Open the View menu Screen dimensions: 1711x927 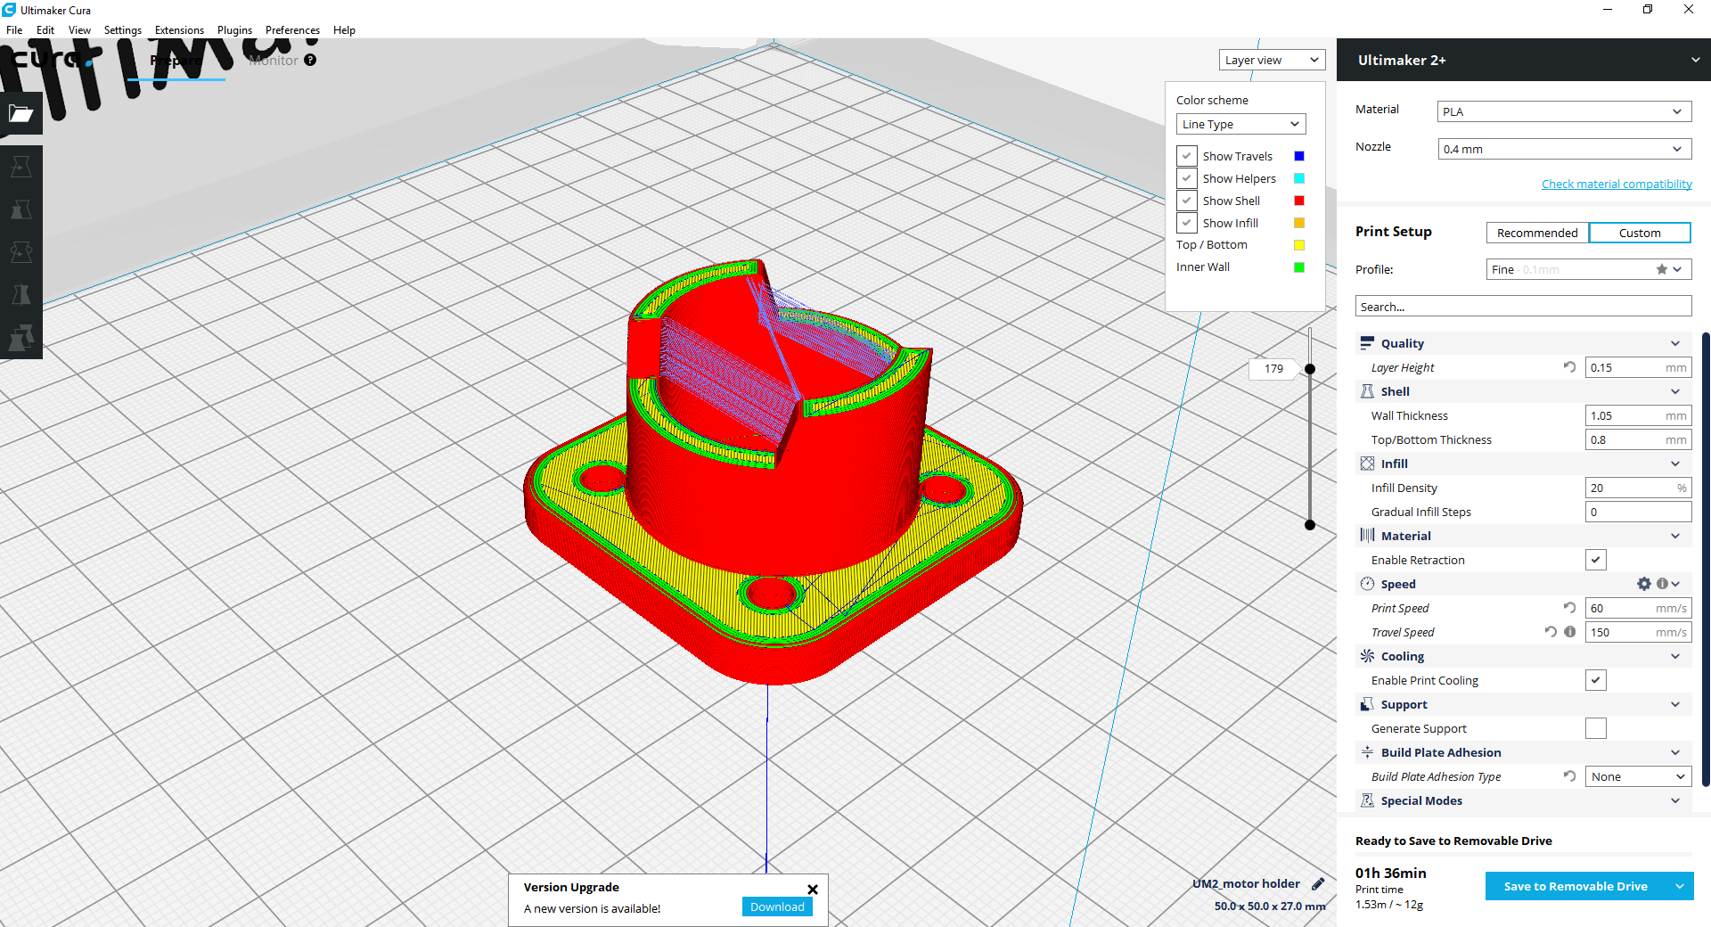click(79, 29)
